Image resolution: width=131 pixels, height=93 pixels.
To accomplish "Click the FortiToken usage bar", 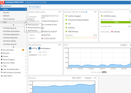I will click(81, 38).
